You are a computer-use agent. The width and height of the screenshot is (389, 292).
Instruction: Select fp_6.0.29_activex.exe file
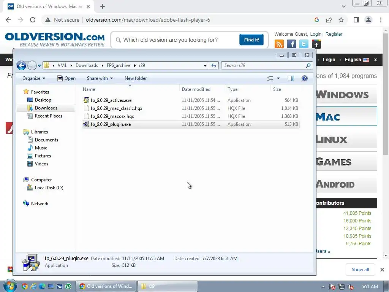click(191, 100)
